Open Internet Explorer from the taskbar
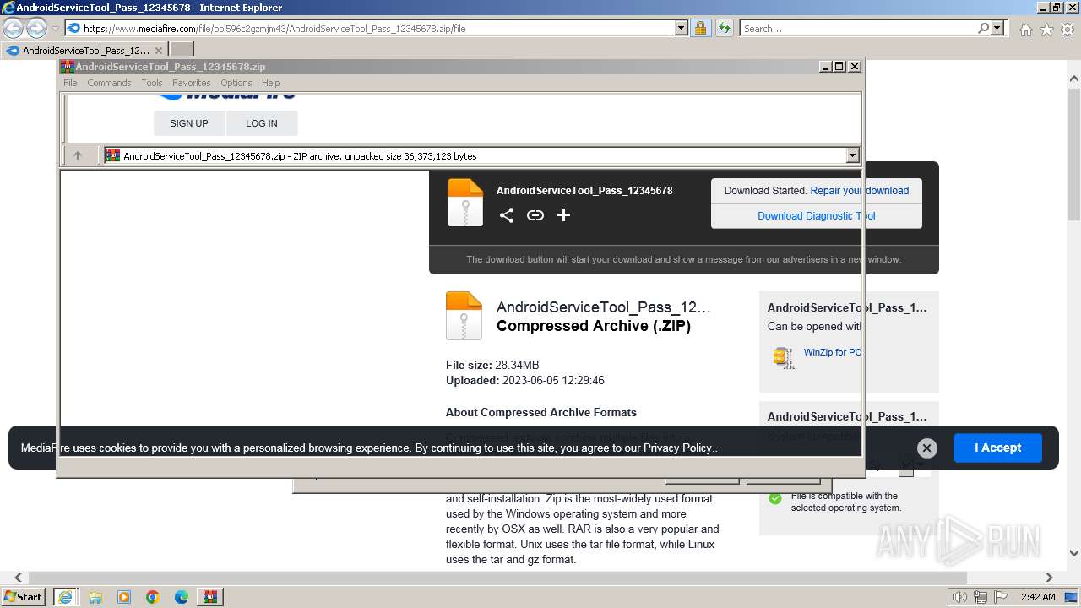 pyautogui.click(x=65, y=597)
